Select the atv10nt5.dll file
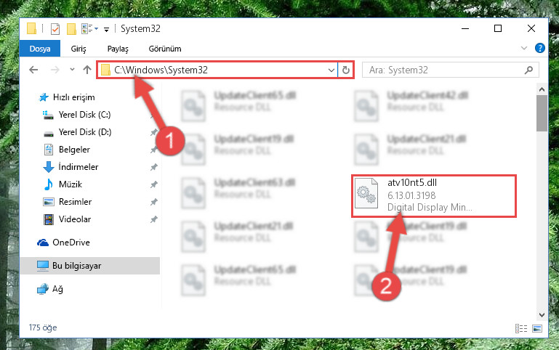This screenshot has width=559, height=350. (x=433, y=195)
